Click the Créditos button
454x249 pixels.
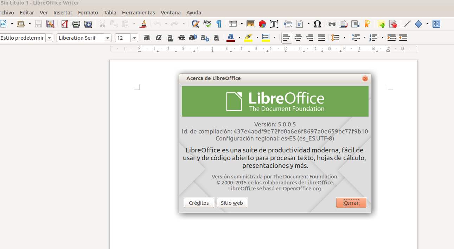pyautogui.click(x=199, y=203)
